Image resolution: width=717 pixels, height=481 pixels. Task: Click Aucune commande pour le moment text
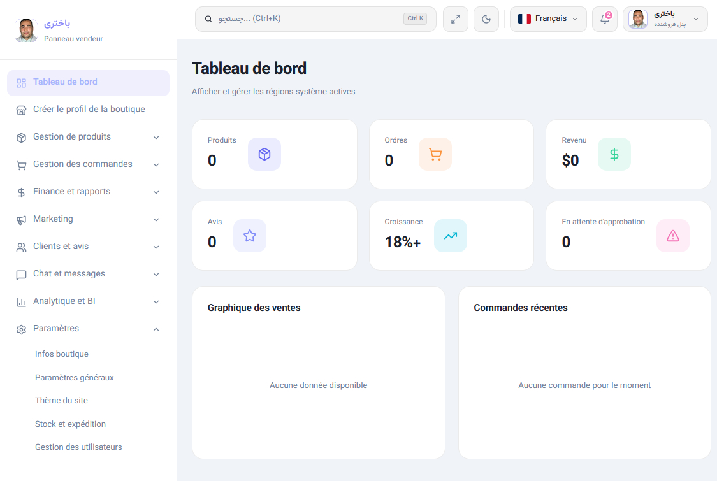[584, 385]
